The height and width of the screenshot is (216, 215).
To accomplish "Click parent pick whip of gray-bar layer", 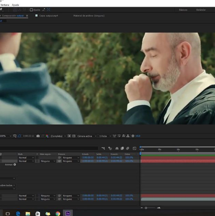I will [x=59, y=199].
